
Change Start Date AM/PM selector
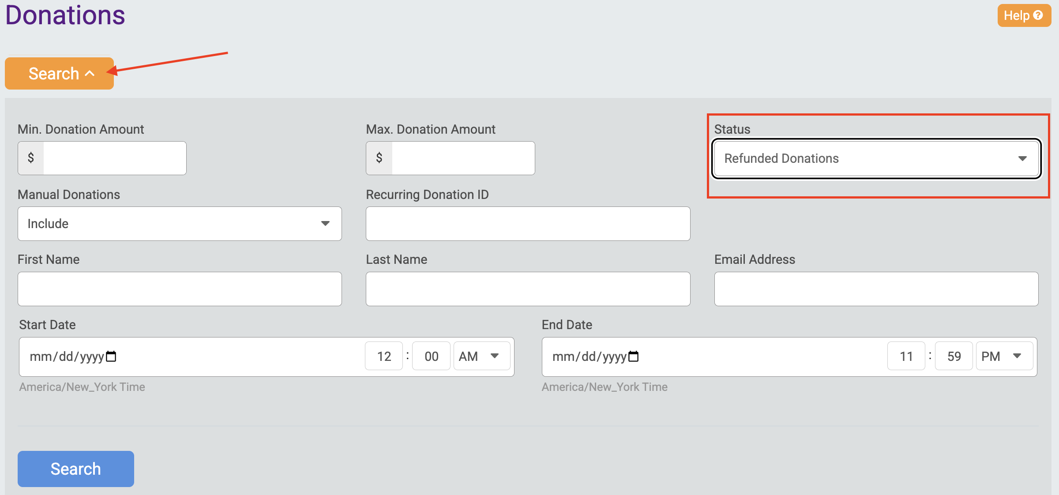[481, 356]
